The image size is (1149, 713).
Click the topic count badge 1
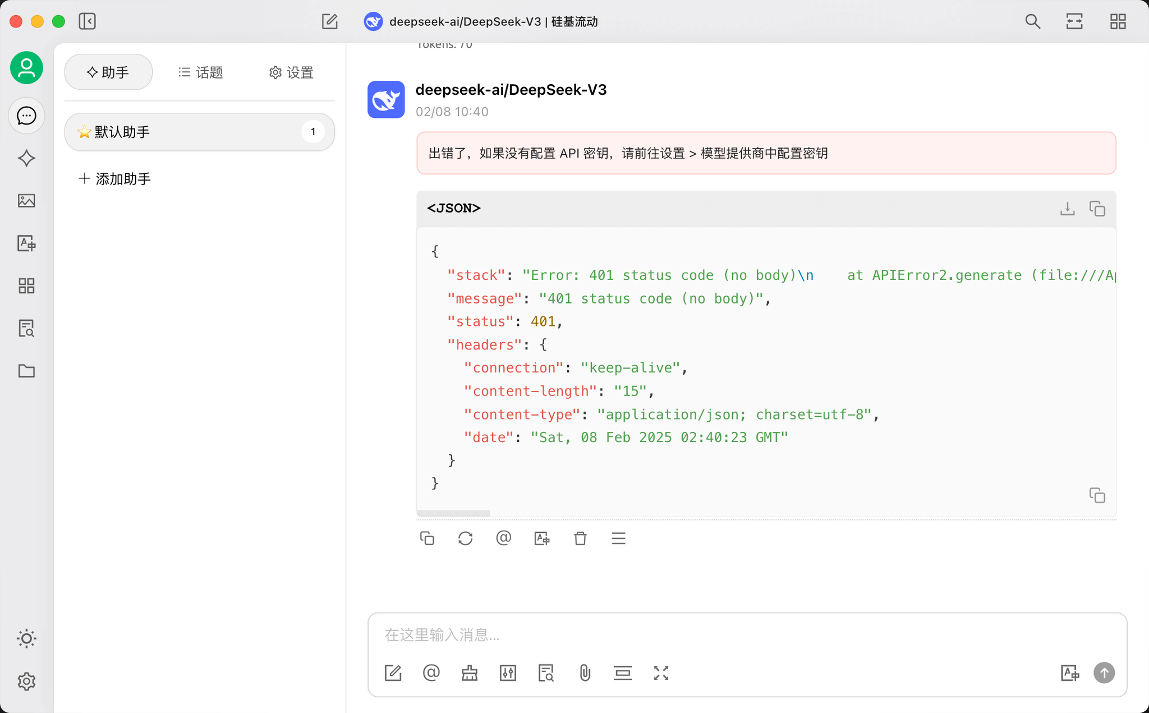[x=313, y=132]
